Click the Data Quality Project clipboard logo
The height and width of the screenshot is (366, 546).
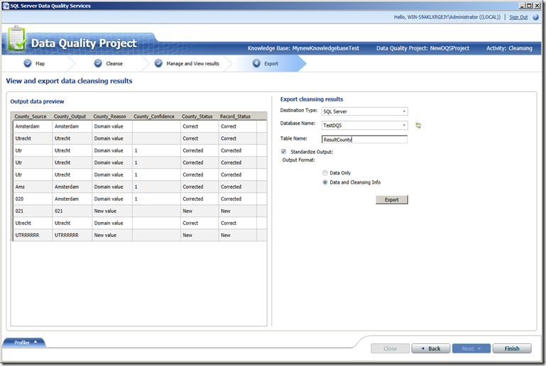[17, 41]
